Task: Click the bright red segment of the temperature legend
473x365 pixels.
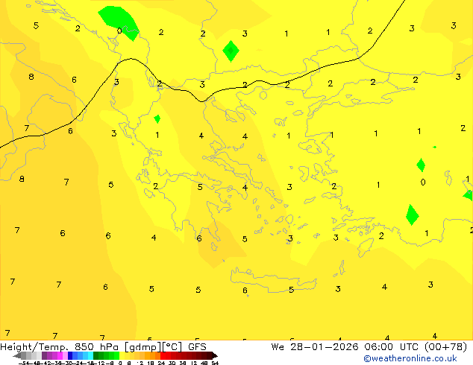Action: 163,355
